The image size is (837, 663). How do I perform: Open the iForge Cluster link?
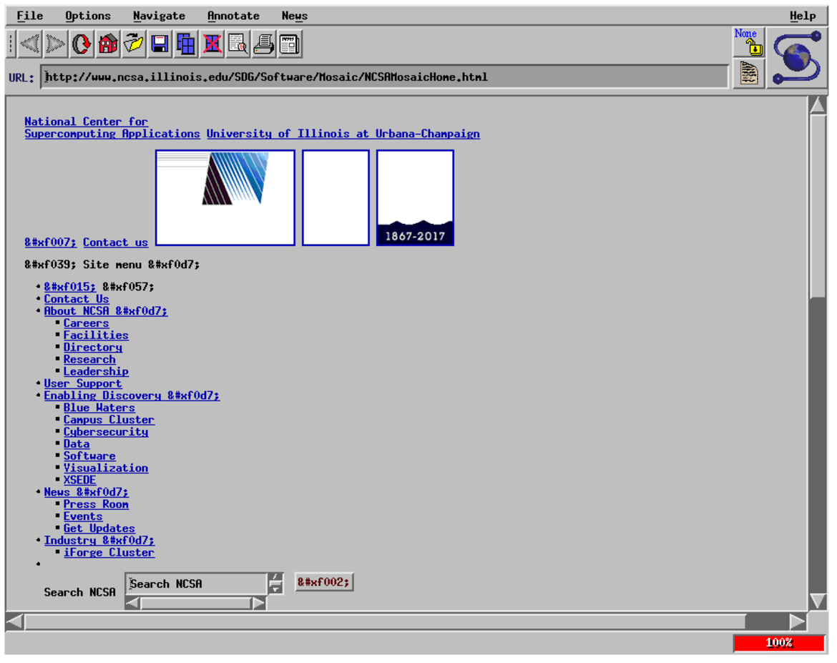(x=109, y=553)
